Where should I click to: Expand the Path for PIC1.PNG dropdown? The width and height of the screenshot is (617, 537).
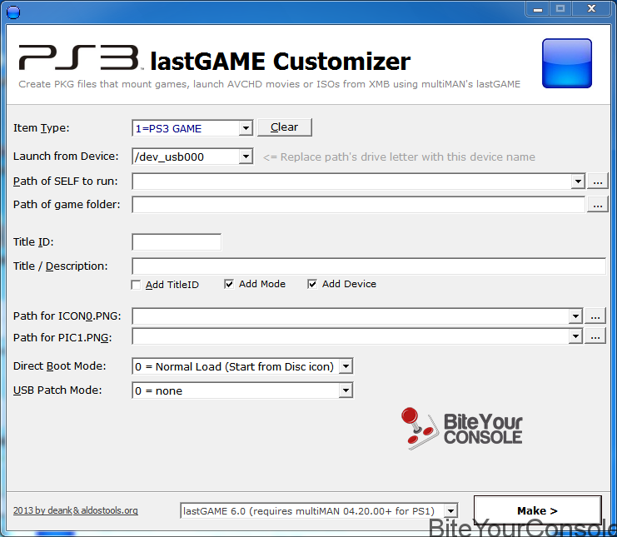(x=575, y=336)
